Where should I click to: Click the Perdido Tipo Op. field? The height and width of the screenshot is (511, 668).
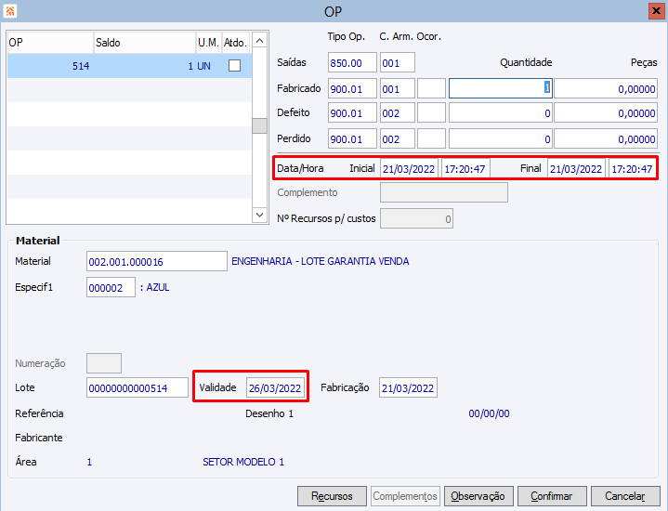pyautogui.click(x=352, y=138)
